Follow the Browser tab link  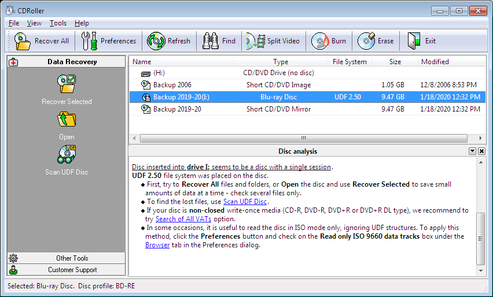tap(157, 245)
